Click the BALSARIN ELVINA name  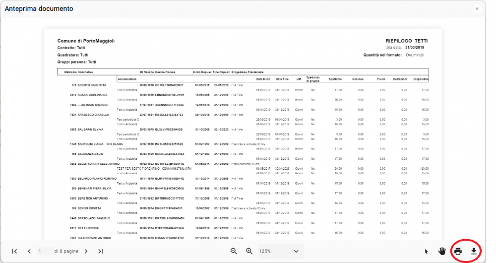[90, 130]
